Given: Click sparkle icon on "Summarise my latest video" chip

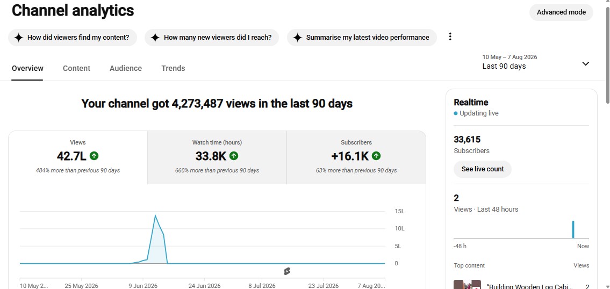Looking at the screenshot, I should pos(298,38).
